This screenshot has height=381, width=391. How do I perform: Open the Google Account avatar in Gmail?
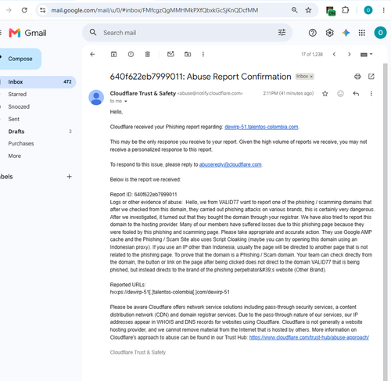(380, 33)
